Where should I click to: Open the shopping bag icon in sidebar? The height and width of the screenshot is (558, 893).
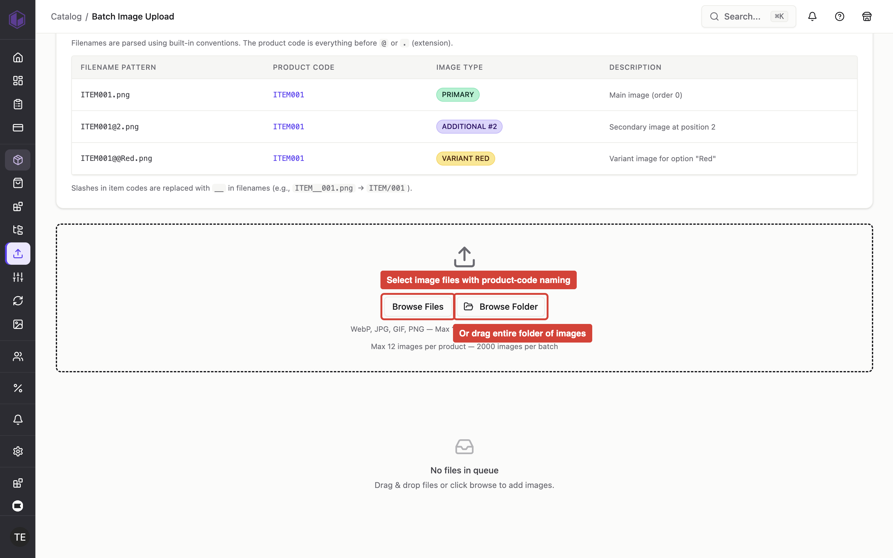coord(18,183)
